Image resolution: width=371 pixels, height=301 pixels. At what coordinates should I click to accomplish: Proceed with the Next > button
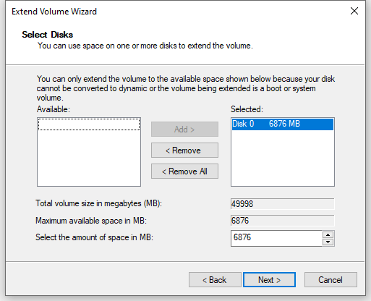tap(269, 280)
